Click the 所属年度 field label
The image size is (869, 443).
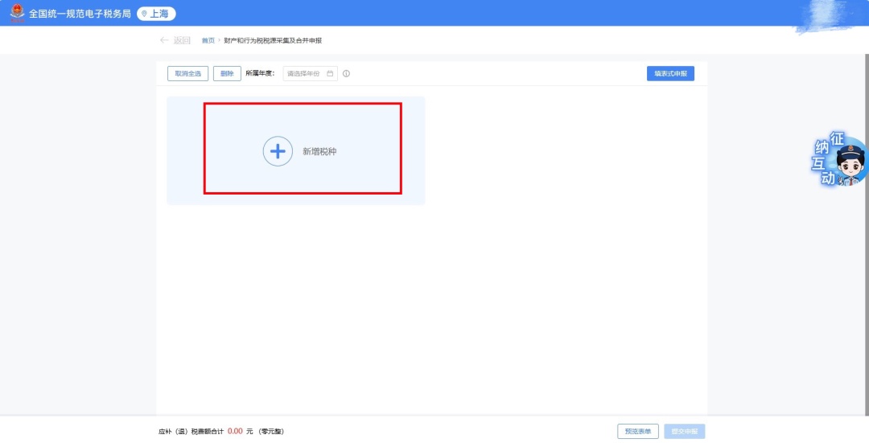coord(260,73)
